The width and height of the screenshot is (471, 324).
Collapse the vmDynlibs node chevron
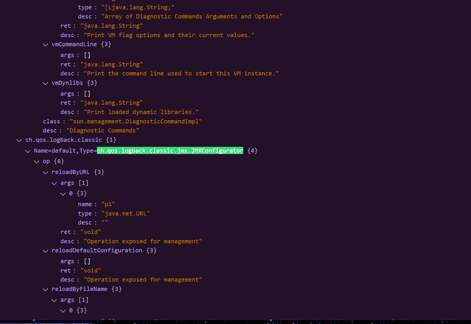click(x=45, y=83)
